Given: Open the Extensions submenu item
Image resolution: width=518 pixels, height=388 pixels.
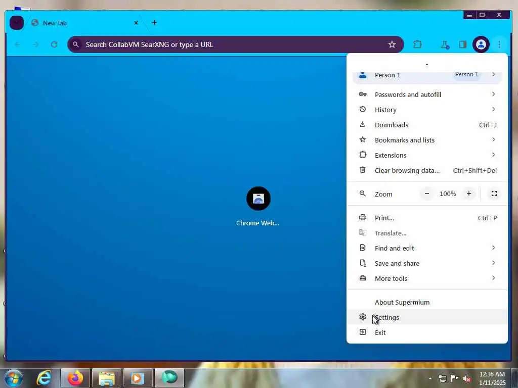Looking at the screenshot, I should 427,156.
